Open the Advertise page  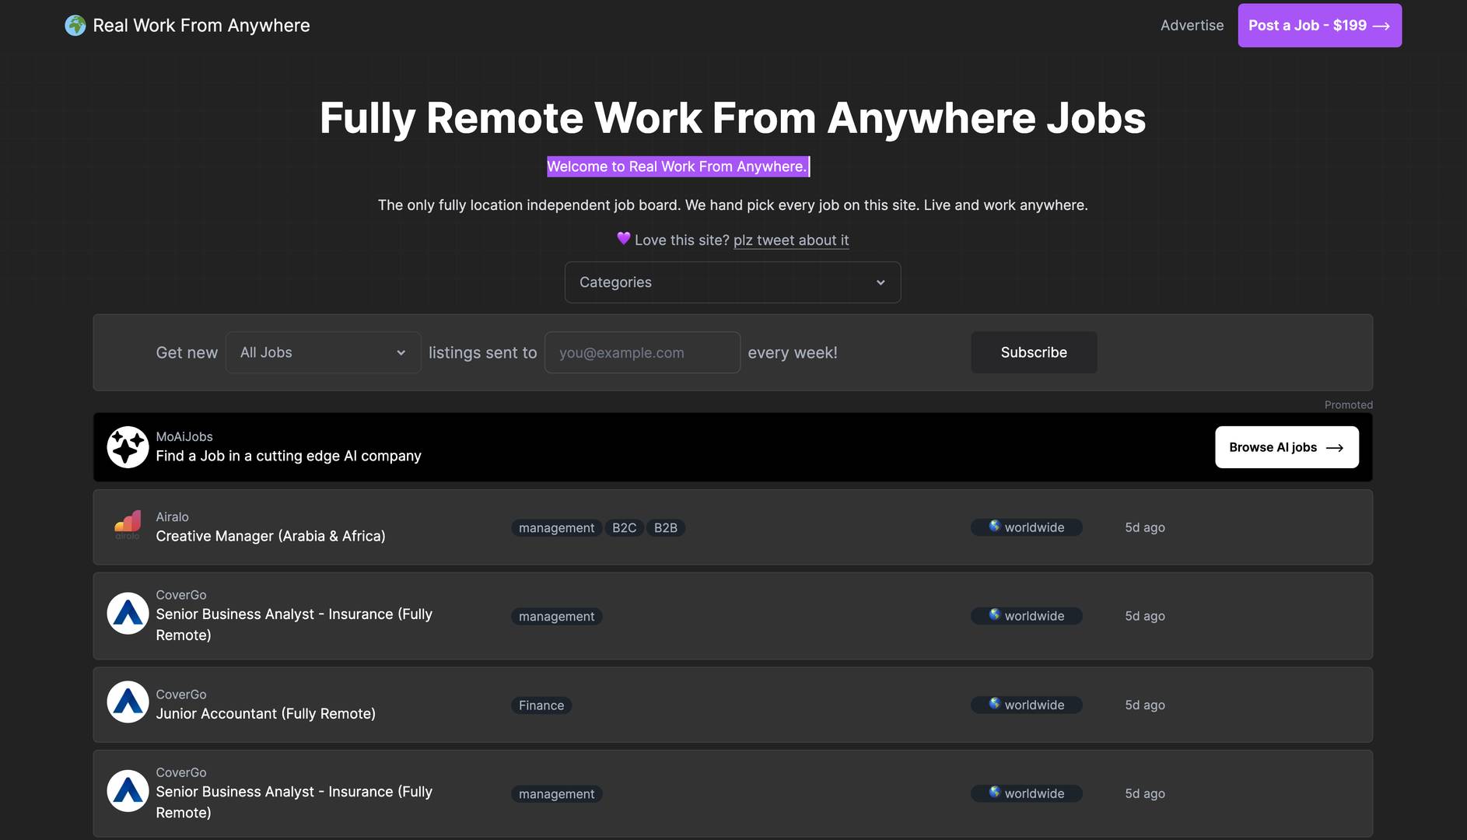[1192, 25]
